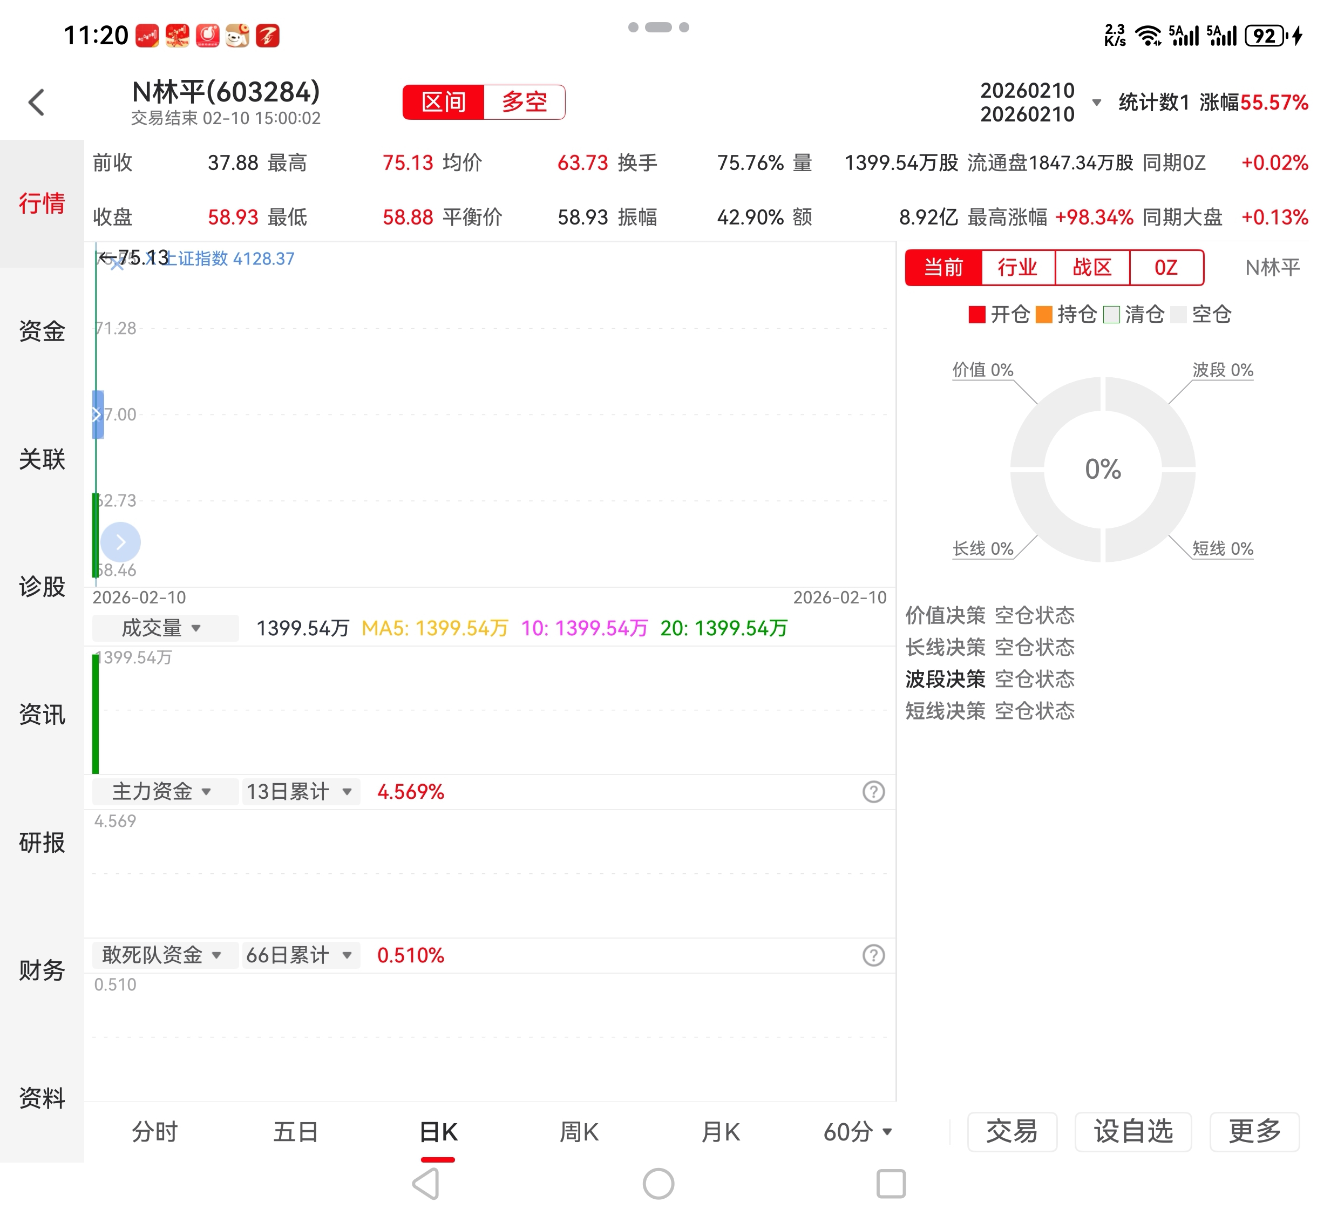Screen dimensions: 1317x1209
Task: Open the 资金 sidebar tab
Action: click(42, 331)
